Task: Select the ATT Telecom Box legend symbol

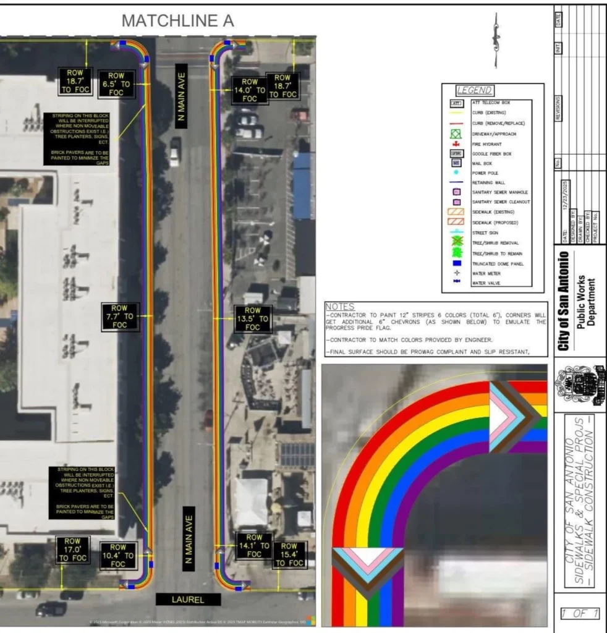Action: [456, 103]
